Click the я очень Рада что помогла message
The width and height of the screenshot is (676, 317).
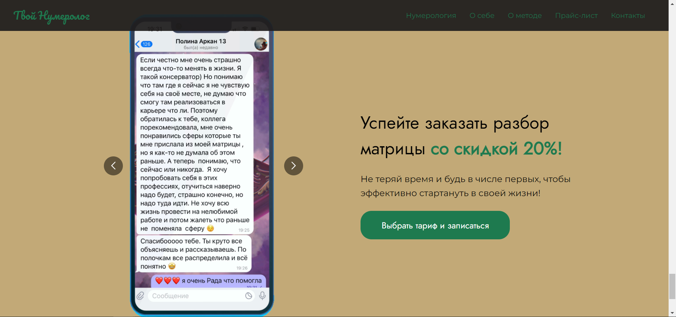click(x=209, y=281)
